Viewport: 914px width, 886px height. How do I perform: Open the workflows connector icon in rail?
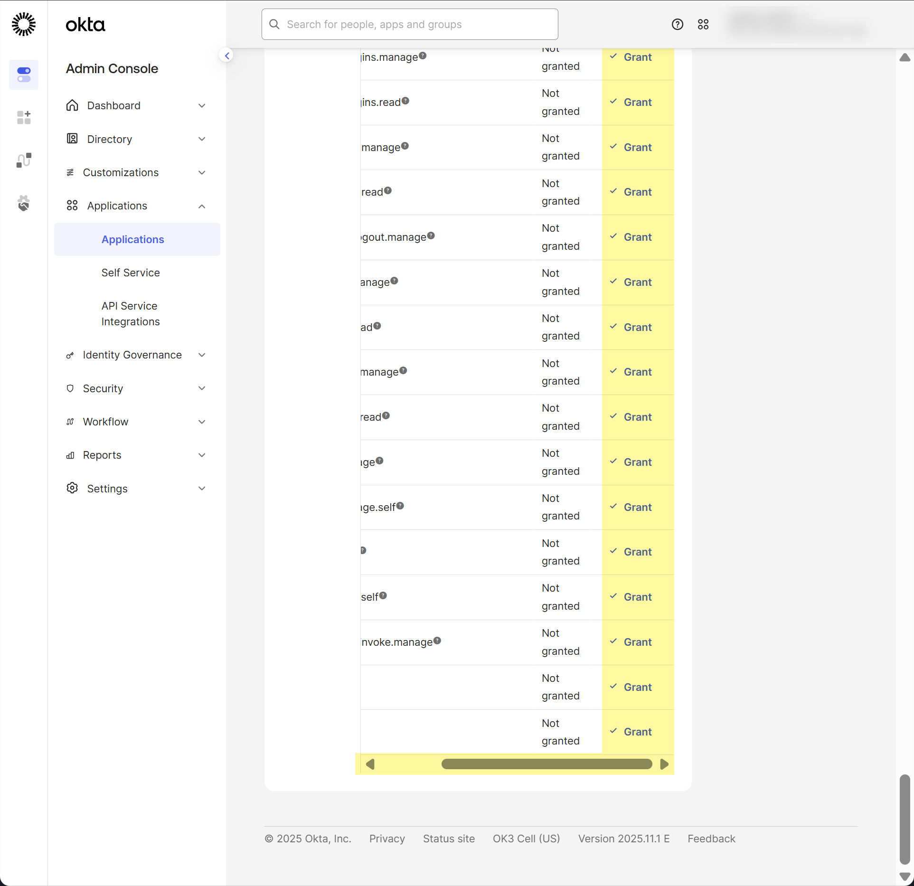[x=24, y=160]
